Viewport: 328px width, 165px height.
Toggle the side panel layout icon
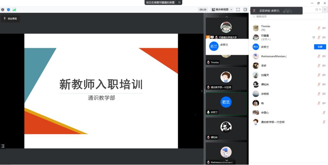click(245, 10)
